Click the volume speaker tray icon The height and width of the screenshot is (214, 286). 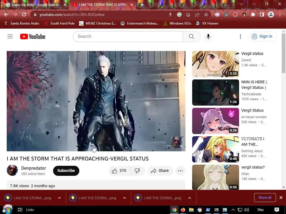(247, 210)
